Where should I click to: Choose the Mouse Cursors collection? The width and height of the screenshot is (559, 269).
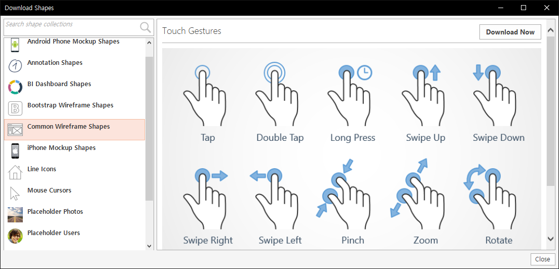point(74,194)
